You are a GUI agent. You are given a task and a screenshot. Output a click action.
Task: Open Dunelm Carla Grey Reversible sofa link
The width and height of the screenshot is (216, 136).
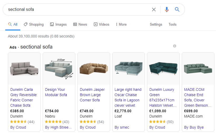click(23, 97)
